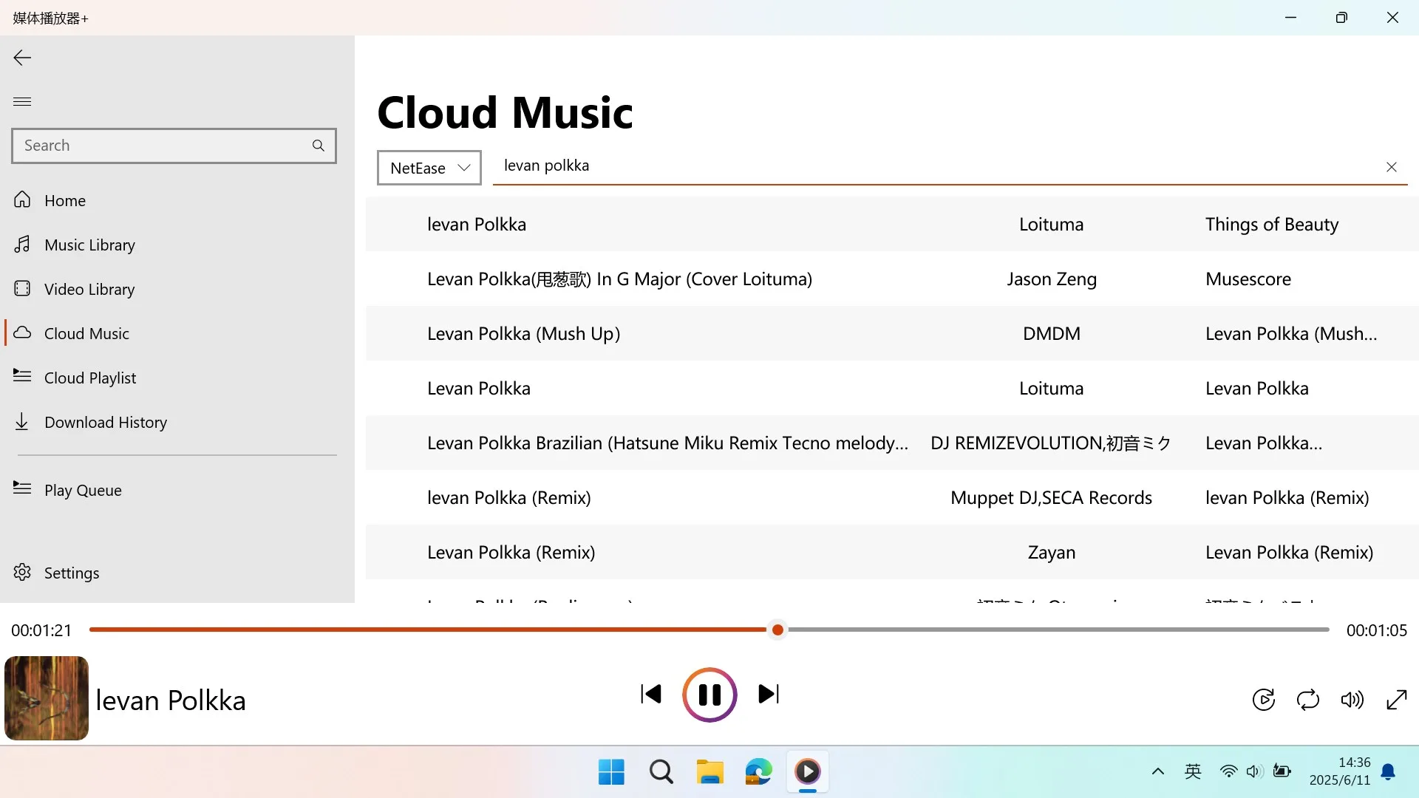This screenshot has width=1419, height=798.
Task: Click the current song album art thumbnail
Action: tap(47, 698)
